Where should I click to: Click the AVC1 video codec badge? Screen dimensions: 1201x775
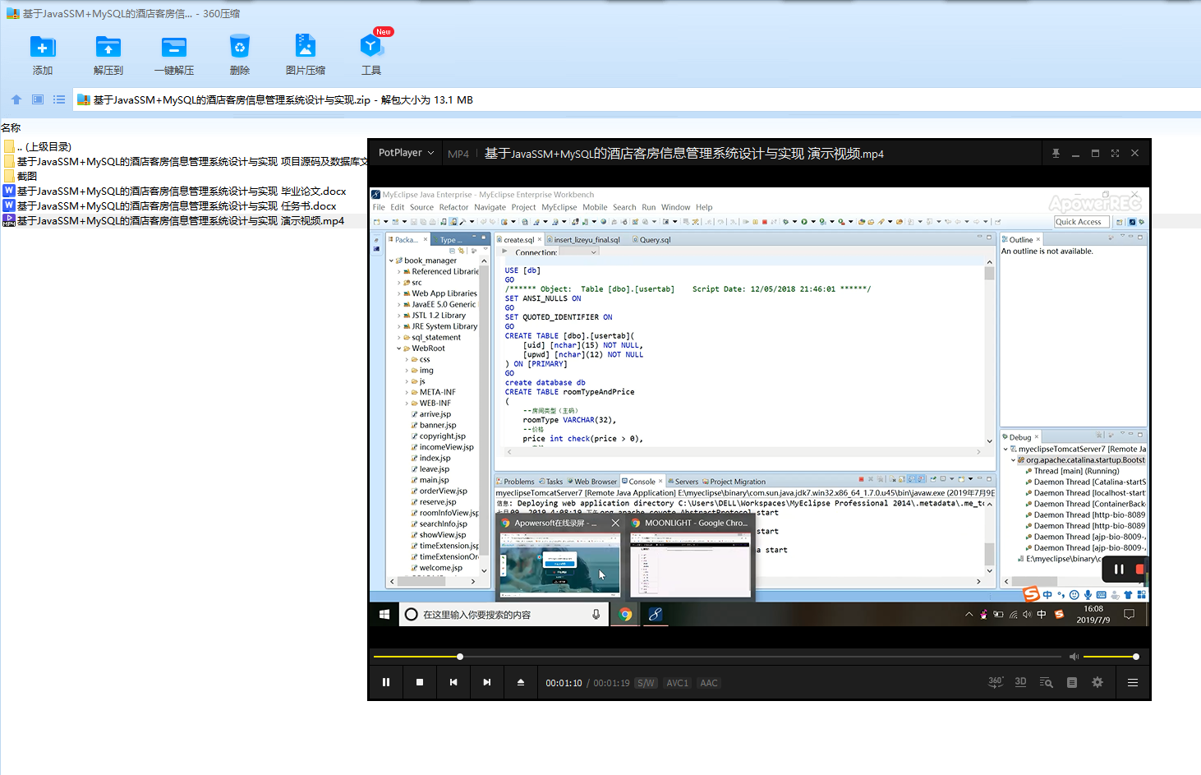(x=678, y=683)
